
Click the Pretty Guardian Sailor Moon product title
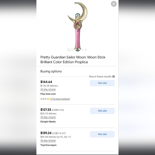click(73, 60)
